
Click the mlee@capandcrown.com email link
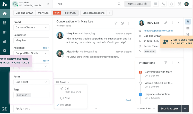point(158,31)
